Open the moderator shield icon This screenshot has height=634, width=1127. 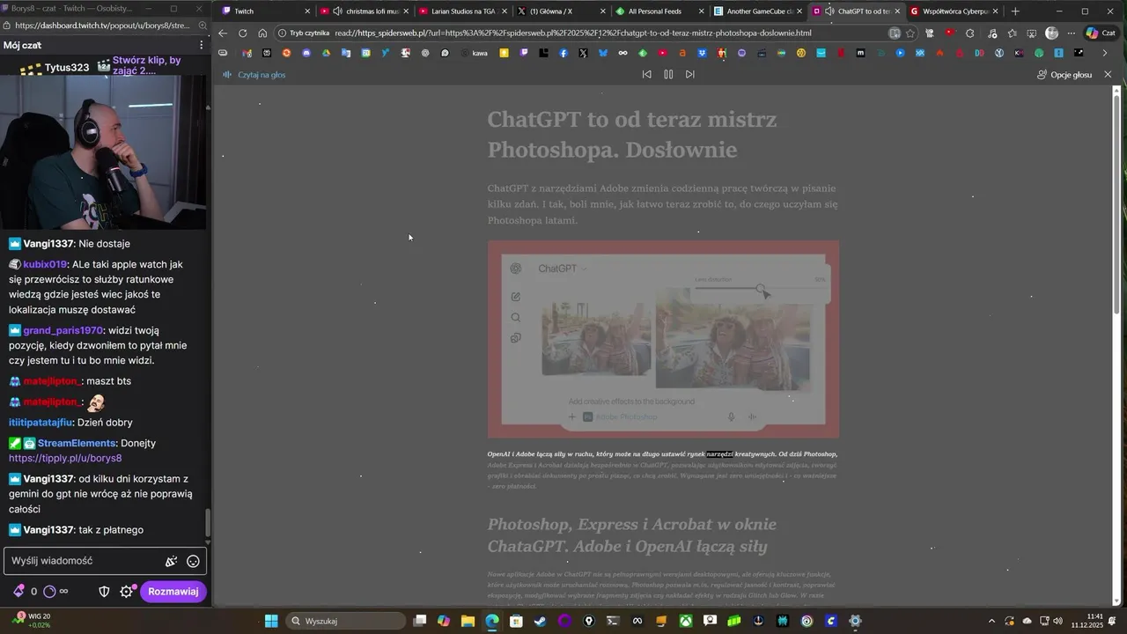(104, 591)
